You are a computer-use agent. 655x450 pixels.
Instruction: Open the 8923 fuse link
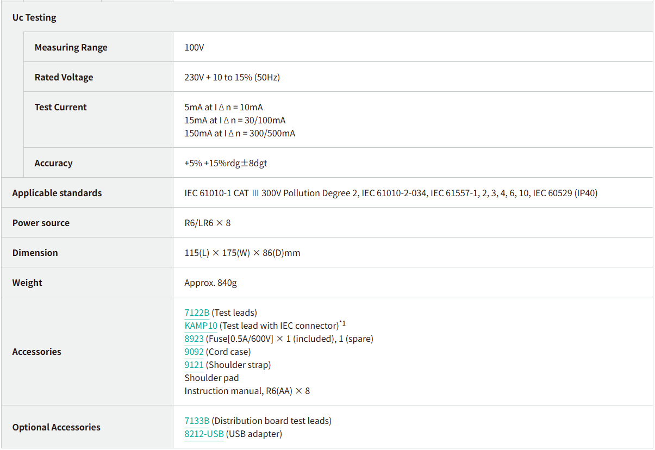click(194, 339)
